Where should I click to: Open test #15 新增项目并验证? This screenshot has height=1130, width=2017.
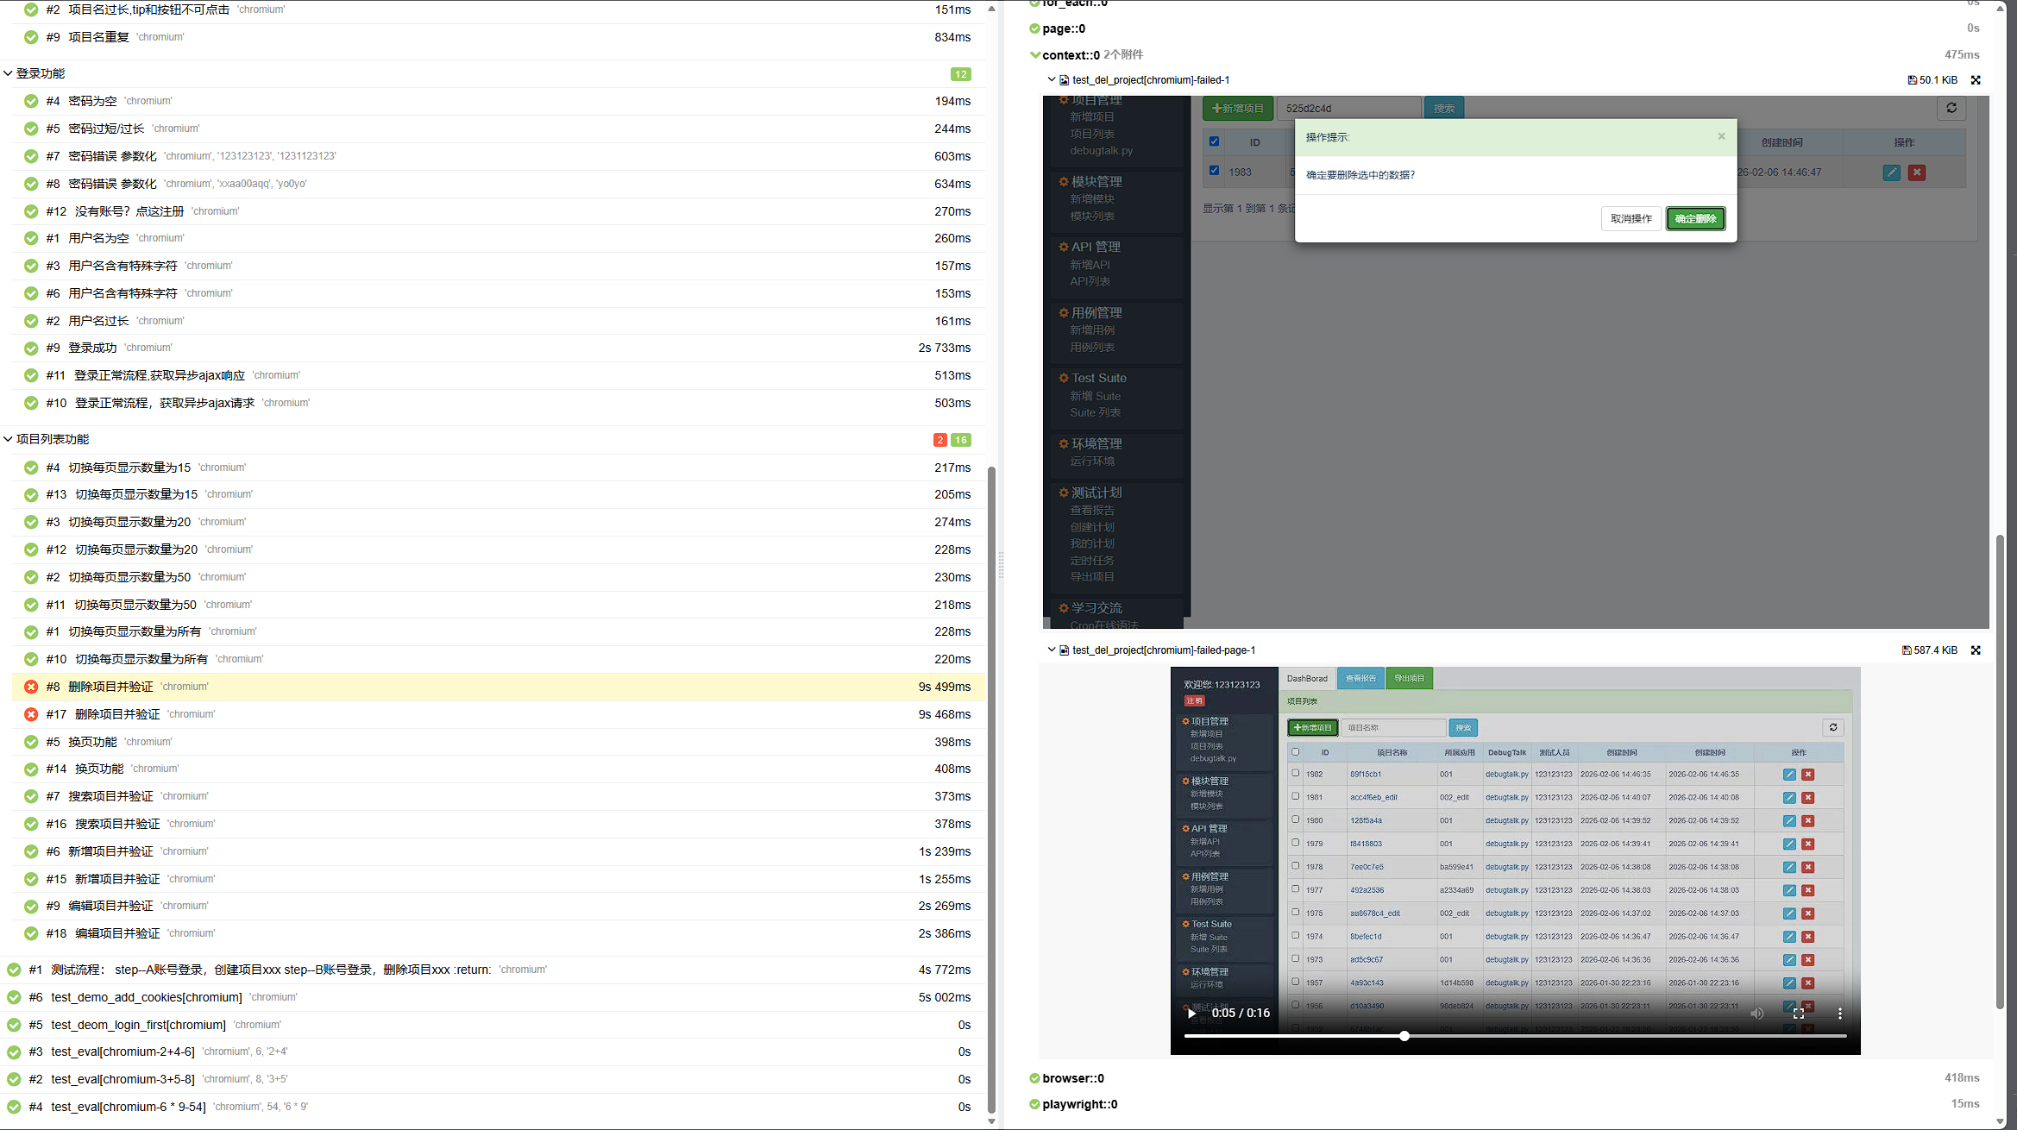click(x=499, y=879)
